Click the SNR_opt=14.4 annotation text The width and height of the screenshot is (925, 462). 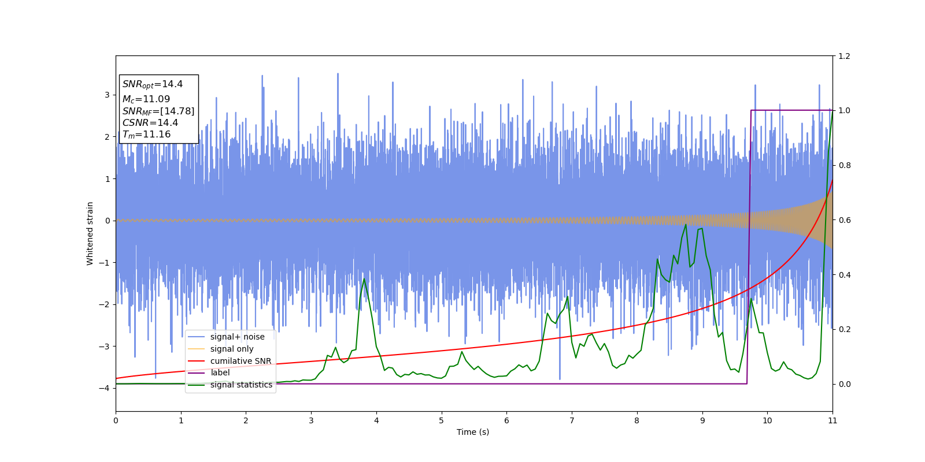click(153, 84)
